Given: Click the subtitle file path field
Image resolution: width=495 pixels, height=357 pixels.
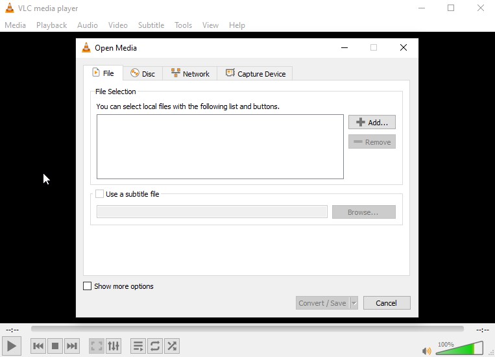Looking at the screenshot, I should [x=212, y=212].
